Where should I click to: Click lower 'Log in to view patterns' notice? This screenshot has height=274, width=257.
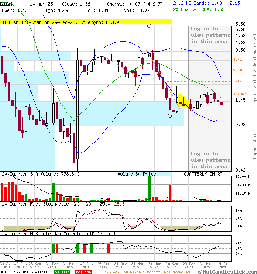coord(210,160)
